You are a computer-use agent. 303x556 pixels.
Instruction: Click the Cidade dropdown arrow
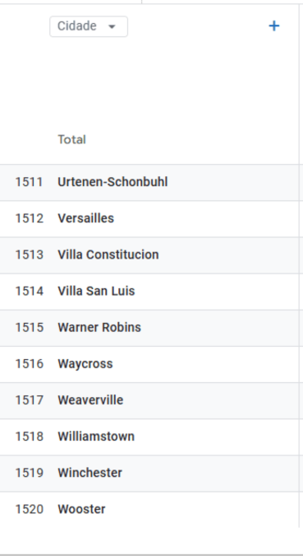click(112, 26)
